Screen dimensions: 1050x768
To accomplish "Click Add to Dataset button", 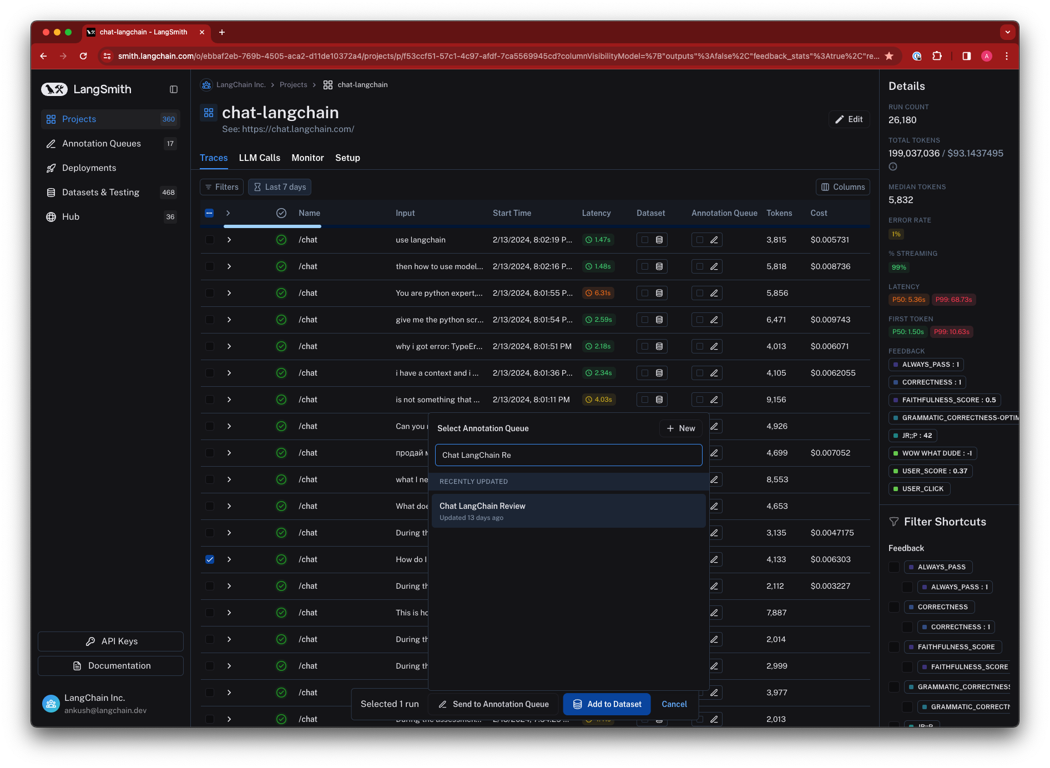I will pyautogui.click(x=608, y=704).
